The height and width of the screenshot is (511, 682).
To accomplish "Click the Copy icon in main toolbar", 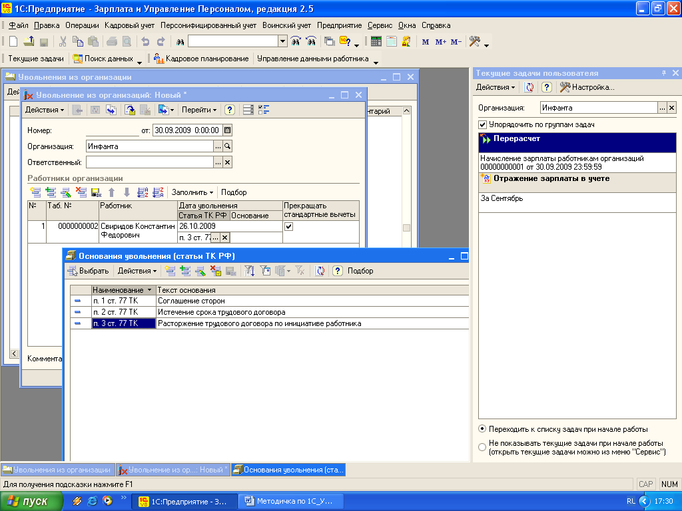I will pyautogui.click(x=78, y=42).
